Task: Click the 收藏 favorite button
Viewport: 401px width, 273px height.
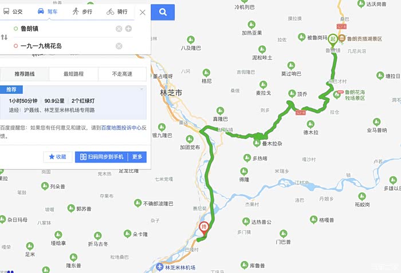Action: coord(57,157)
